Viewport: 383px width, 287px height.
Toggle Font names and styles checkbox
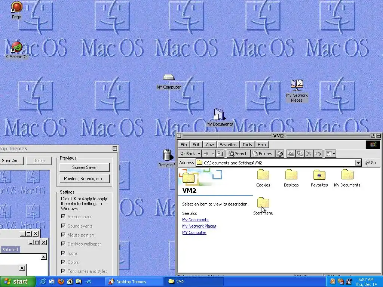63,271
